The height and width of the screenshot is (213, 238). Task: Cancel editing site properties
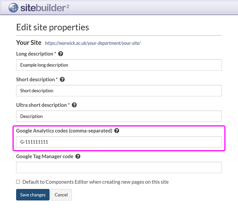pos(61,195)
